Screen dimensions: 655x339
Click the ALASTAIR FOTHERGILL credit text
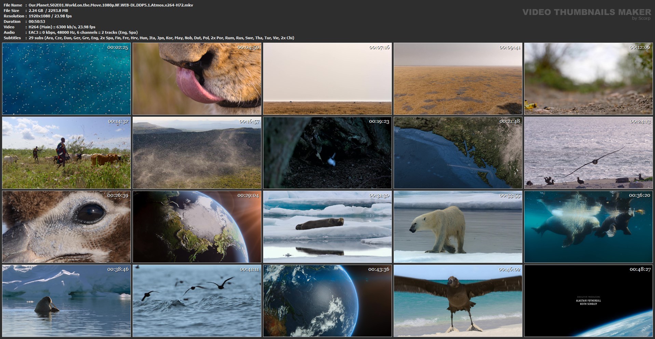click(x=588, y=301)
